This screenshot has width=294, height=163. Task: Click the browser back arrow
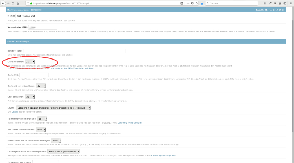coord(3,3)
